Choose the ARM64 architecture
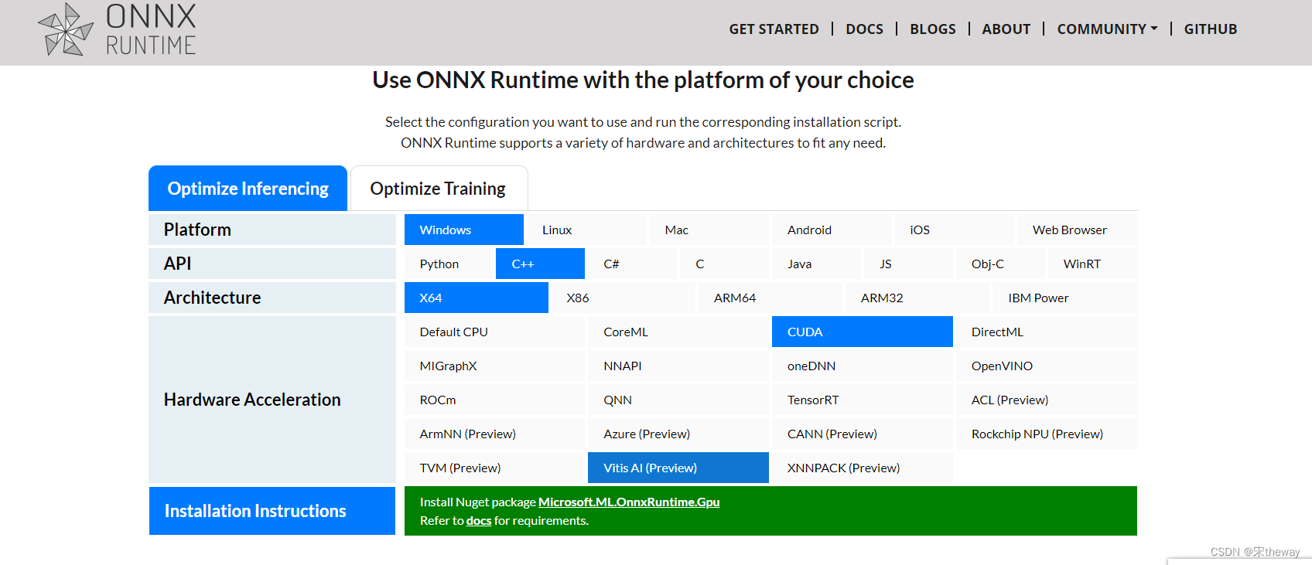This screenshot has height=565, width=1312. 770,298
